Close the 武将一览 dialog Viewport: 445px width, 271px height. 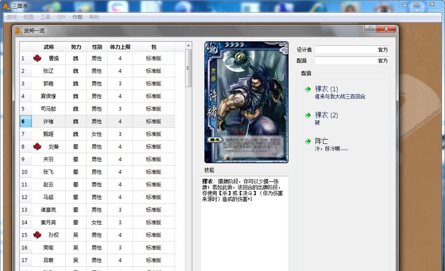pos(386,28)
